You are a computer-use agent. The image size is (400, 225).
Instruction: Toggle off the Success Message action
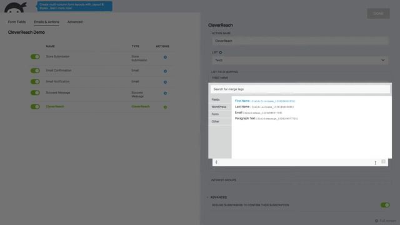35,92
